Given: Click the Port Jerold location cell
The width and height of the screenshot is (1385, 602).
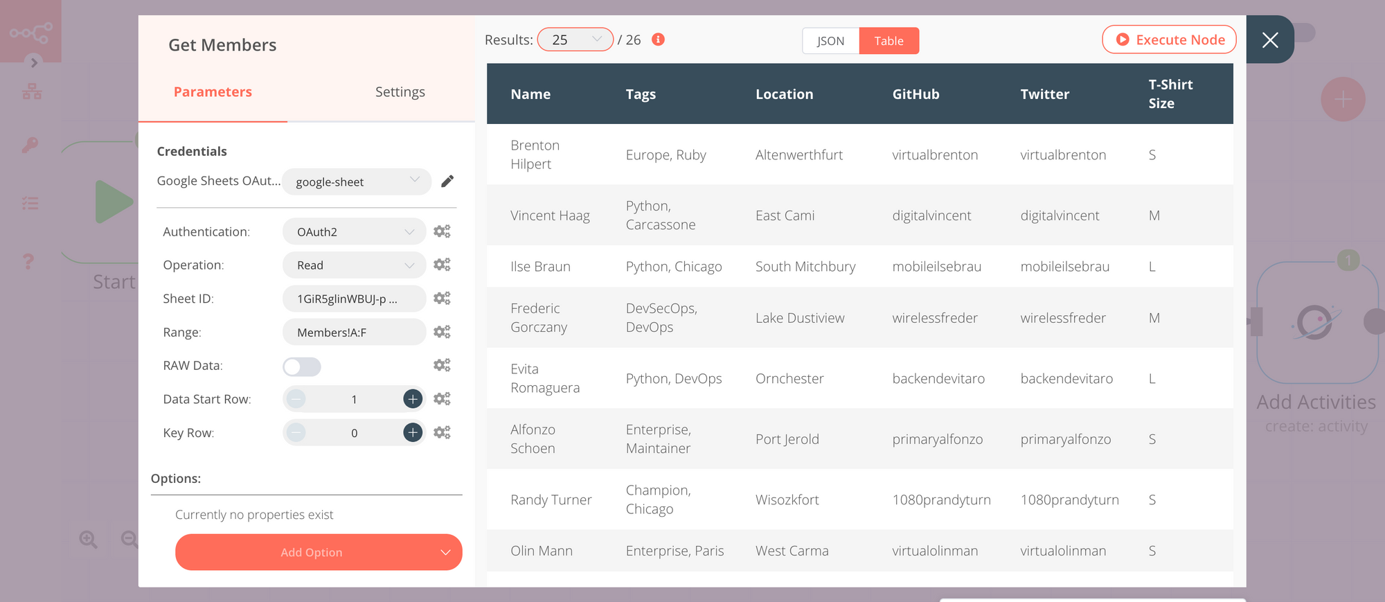Looking at the screenshot, I should click(787, 439).
